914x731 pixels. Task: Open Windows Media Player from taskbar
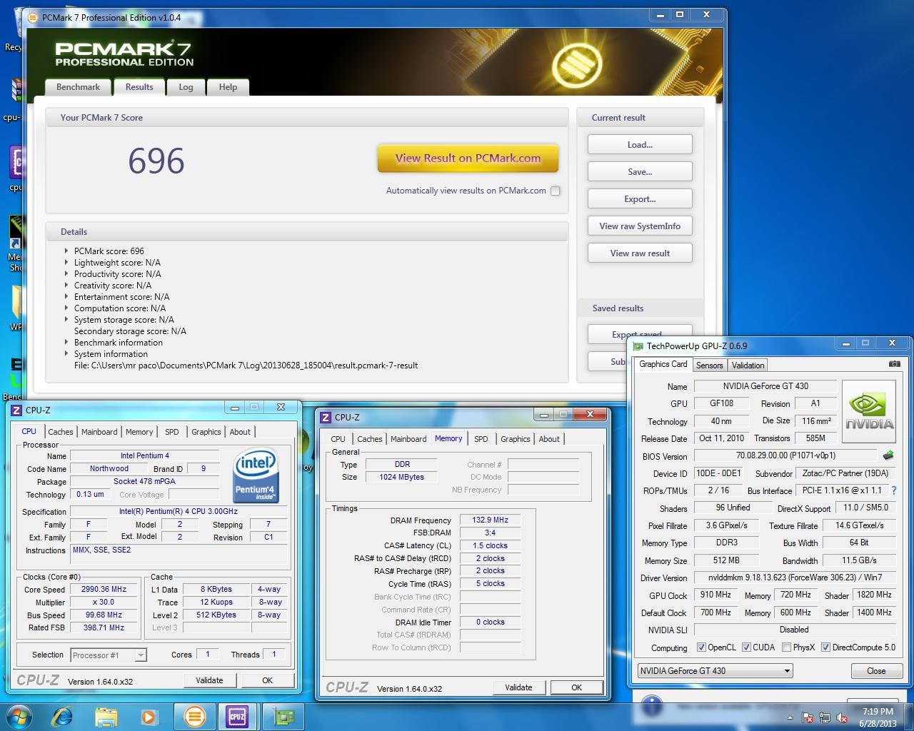pyautogui.click(x=149, y=716)
